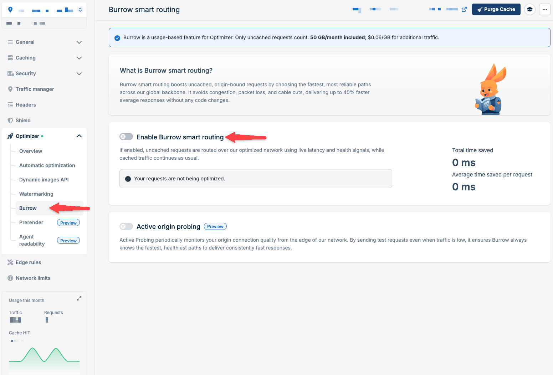This screenshot has height=375, width=553.
Task: Expand the General section chevron
Action: click(x=79, y=42)
